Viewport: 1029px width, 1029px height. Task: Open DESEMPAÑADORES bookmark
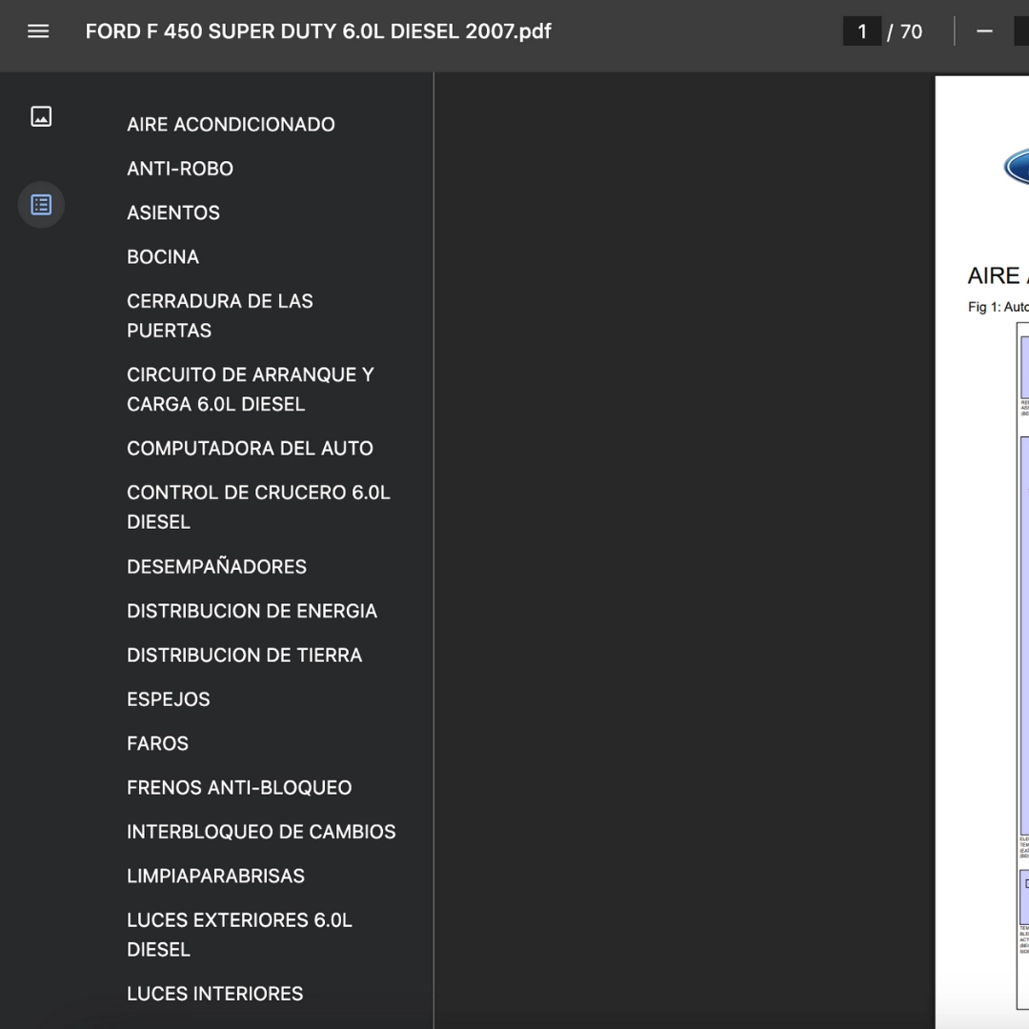[216, 567]
